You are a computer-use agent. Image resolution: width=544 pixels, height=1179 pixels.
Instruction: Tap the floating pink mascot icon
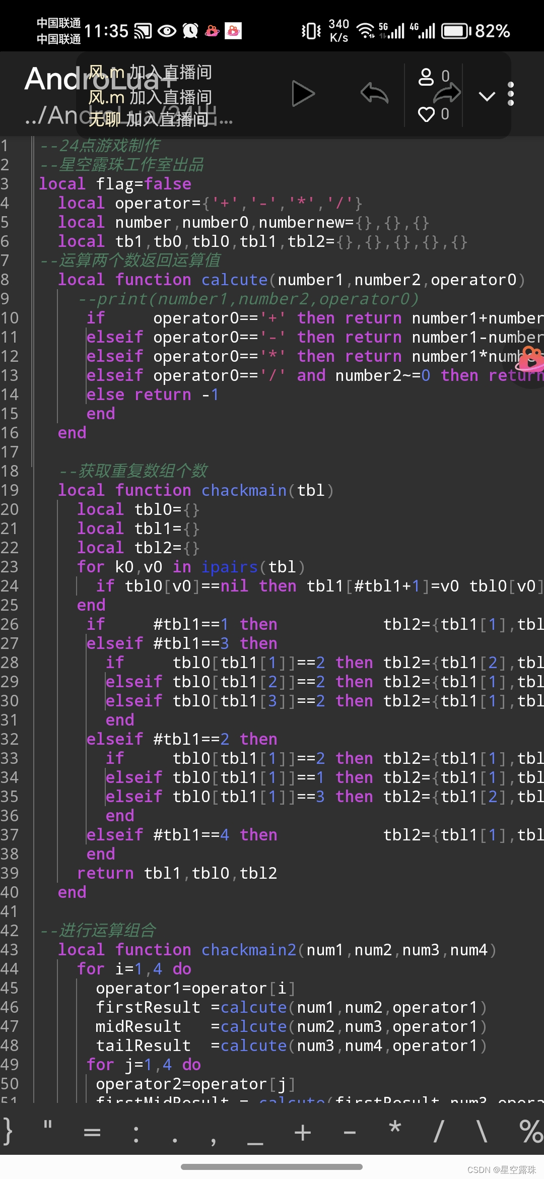pos(530,361)
